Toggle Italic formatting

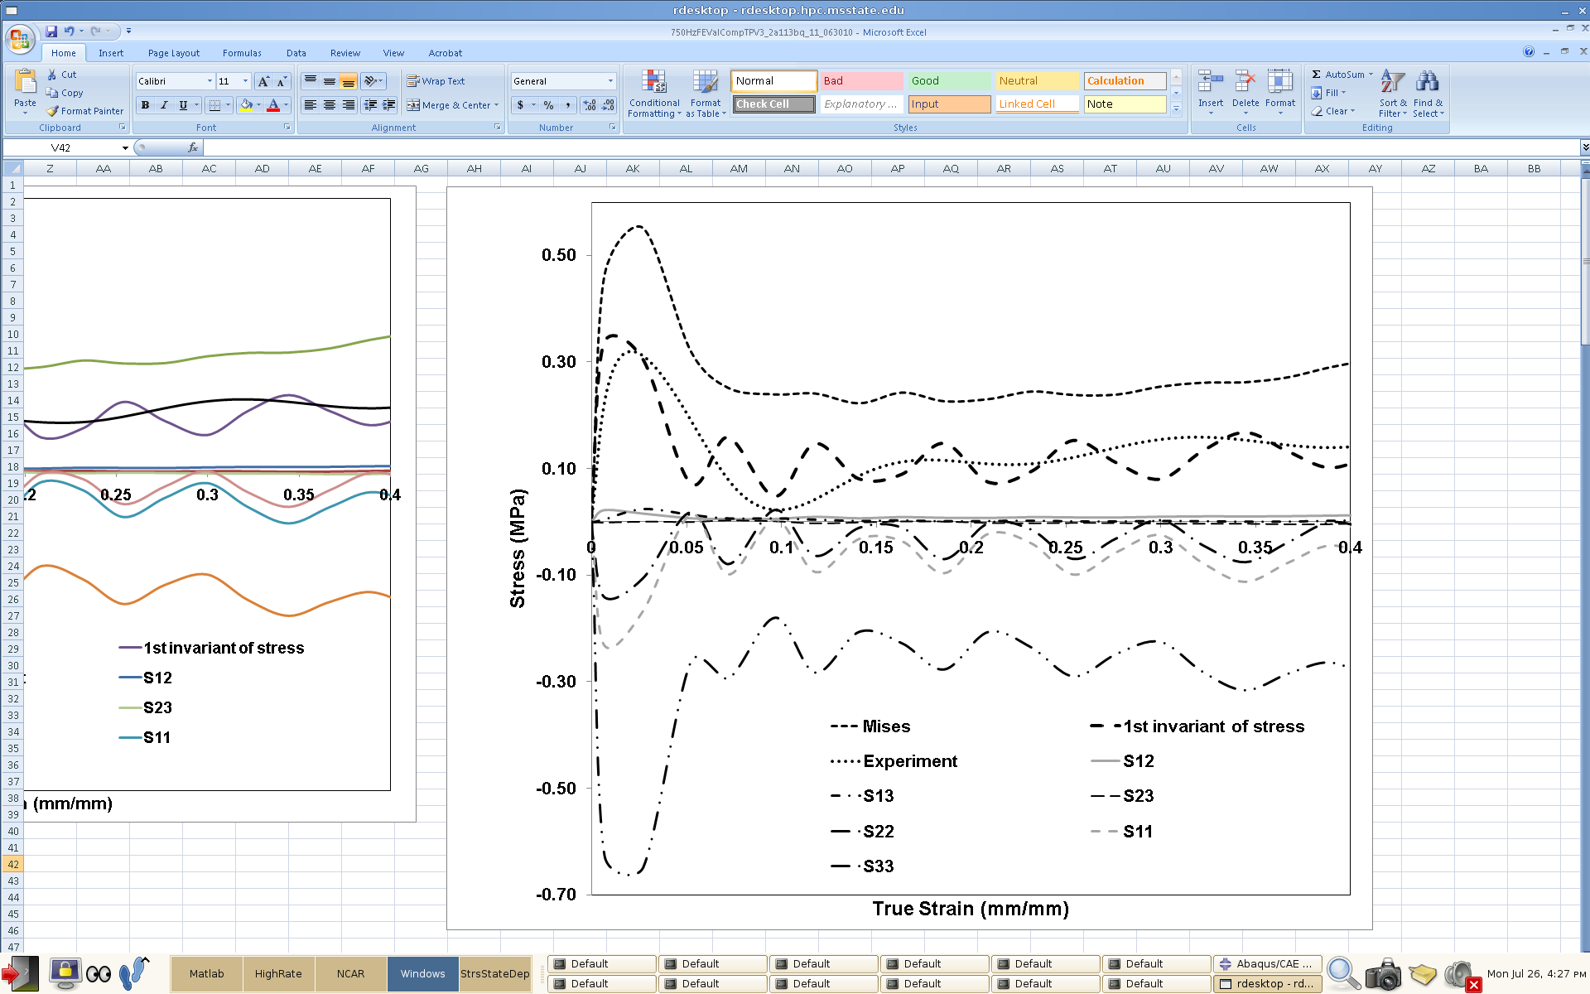[164, 105]
